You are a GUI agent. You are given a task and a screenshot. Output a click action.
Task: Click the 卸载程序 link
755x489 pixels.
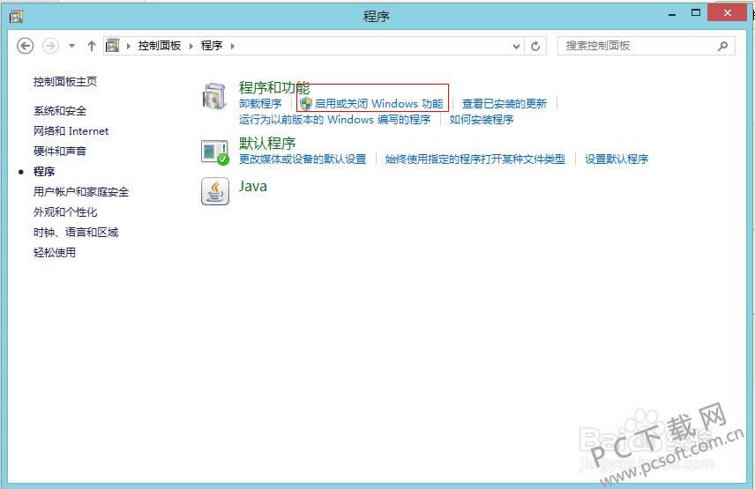tap(260, 104)
